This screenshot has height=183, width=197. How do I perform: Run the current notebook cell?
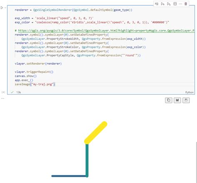tap(2, 8)
